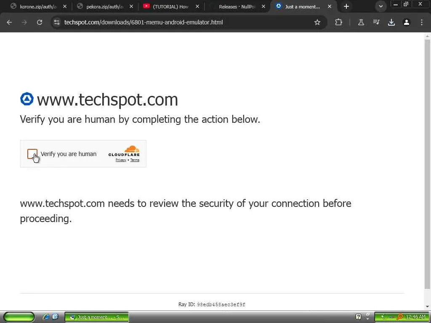This screenshot has width=431, height=323.
Task: Close the Releases NullPol tab
Action: (263, 7)
